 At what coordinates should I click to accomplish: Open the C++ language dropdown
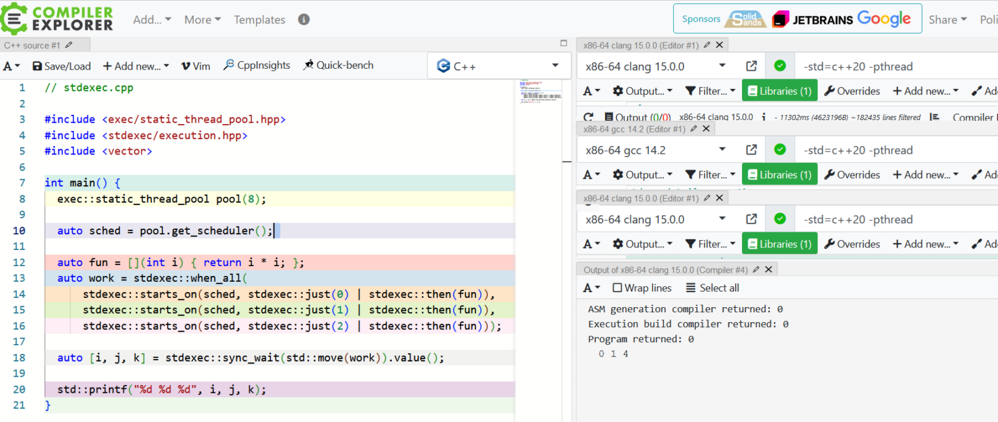498,65
